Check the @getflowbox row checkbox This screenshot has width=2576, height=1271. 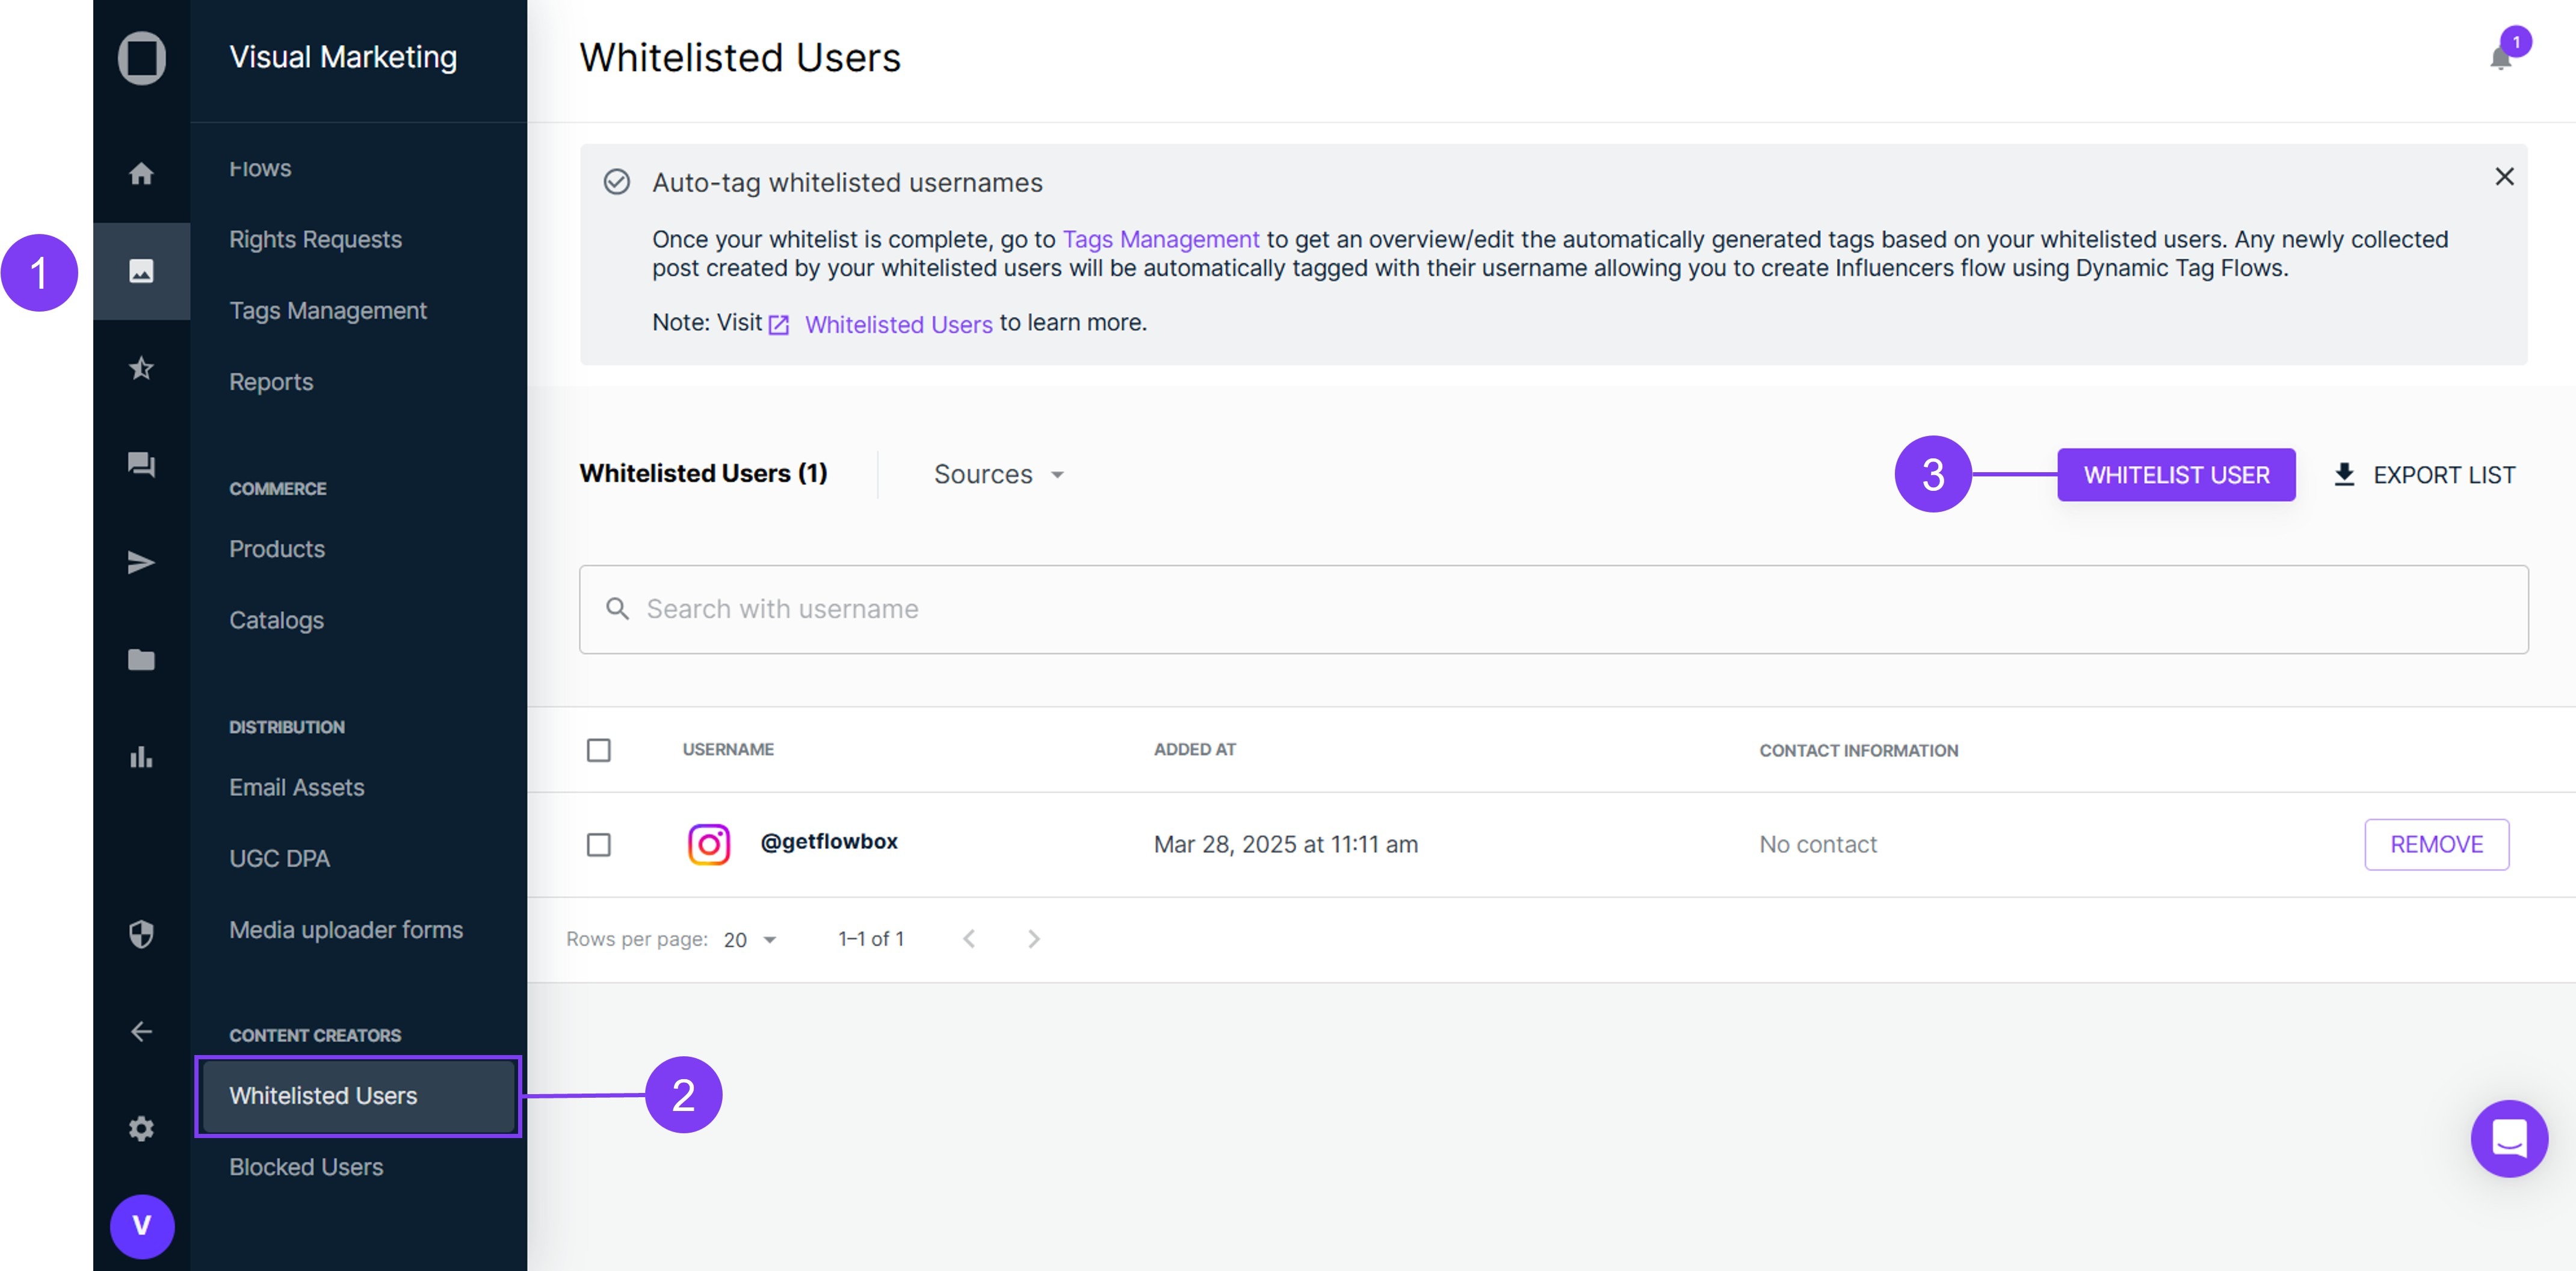(598, 845)
